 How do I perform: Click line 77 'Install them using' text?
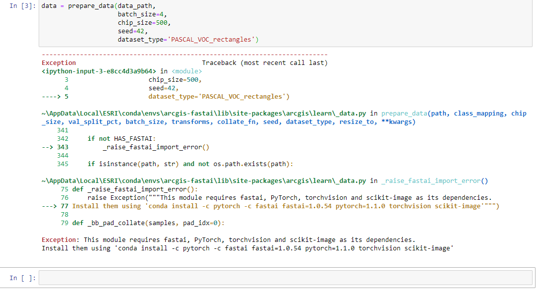pyautogui.click(x=107, y=206)
